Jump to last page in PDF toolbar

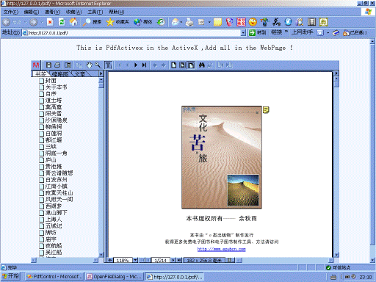[x=145, y=65]
